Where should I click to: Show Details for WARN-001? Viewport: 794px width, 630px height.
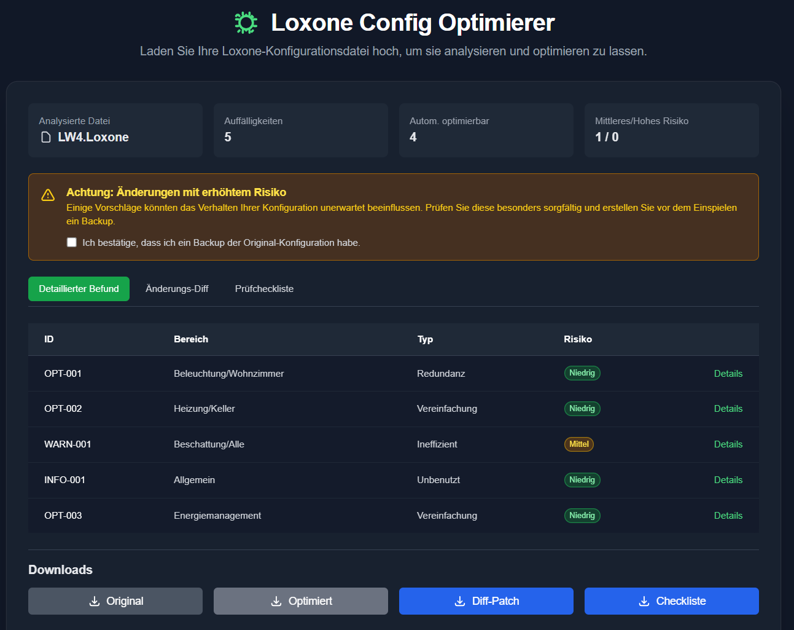coord(728,444)
